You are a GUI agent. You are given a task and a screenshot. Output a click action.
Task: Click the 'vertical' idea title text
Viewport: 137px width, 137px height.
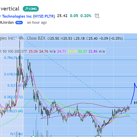tap(10, 9)
